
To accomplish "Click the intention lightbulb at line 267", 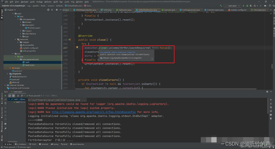I will coord(77,47).
